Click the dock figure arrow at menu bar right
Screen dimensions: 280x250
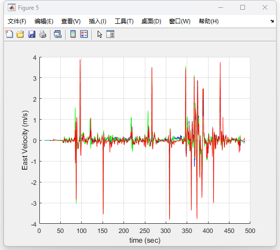tap(272, 21)
